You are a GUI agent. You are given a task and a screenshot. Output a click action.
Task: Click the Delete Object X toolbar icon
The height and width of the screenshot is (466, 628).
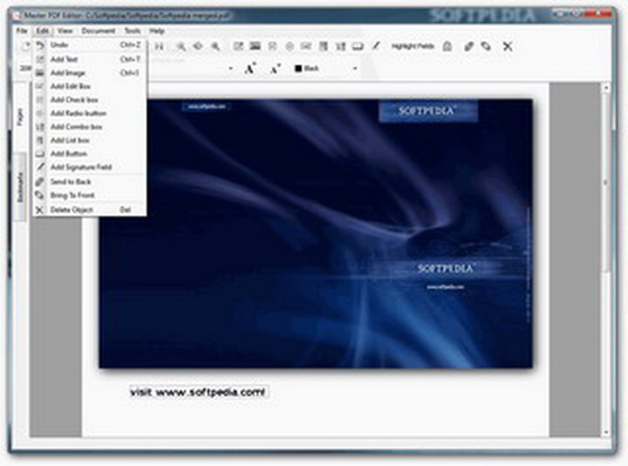tap(508, 46)
